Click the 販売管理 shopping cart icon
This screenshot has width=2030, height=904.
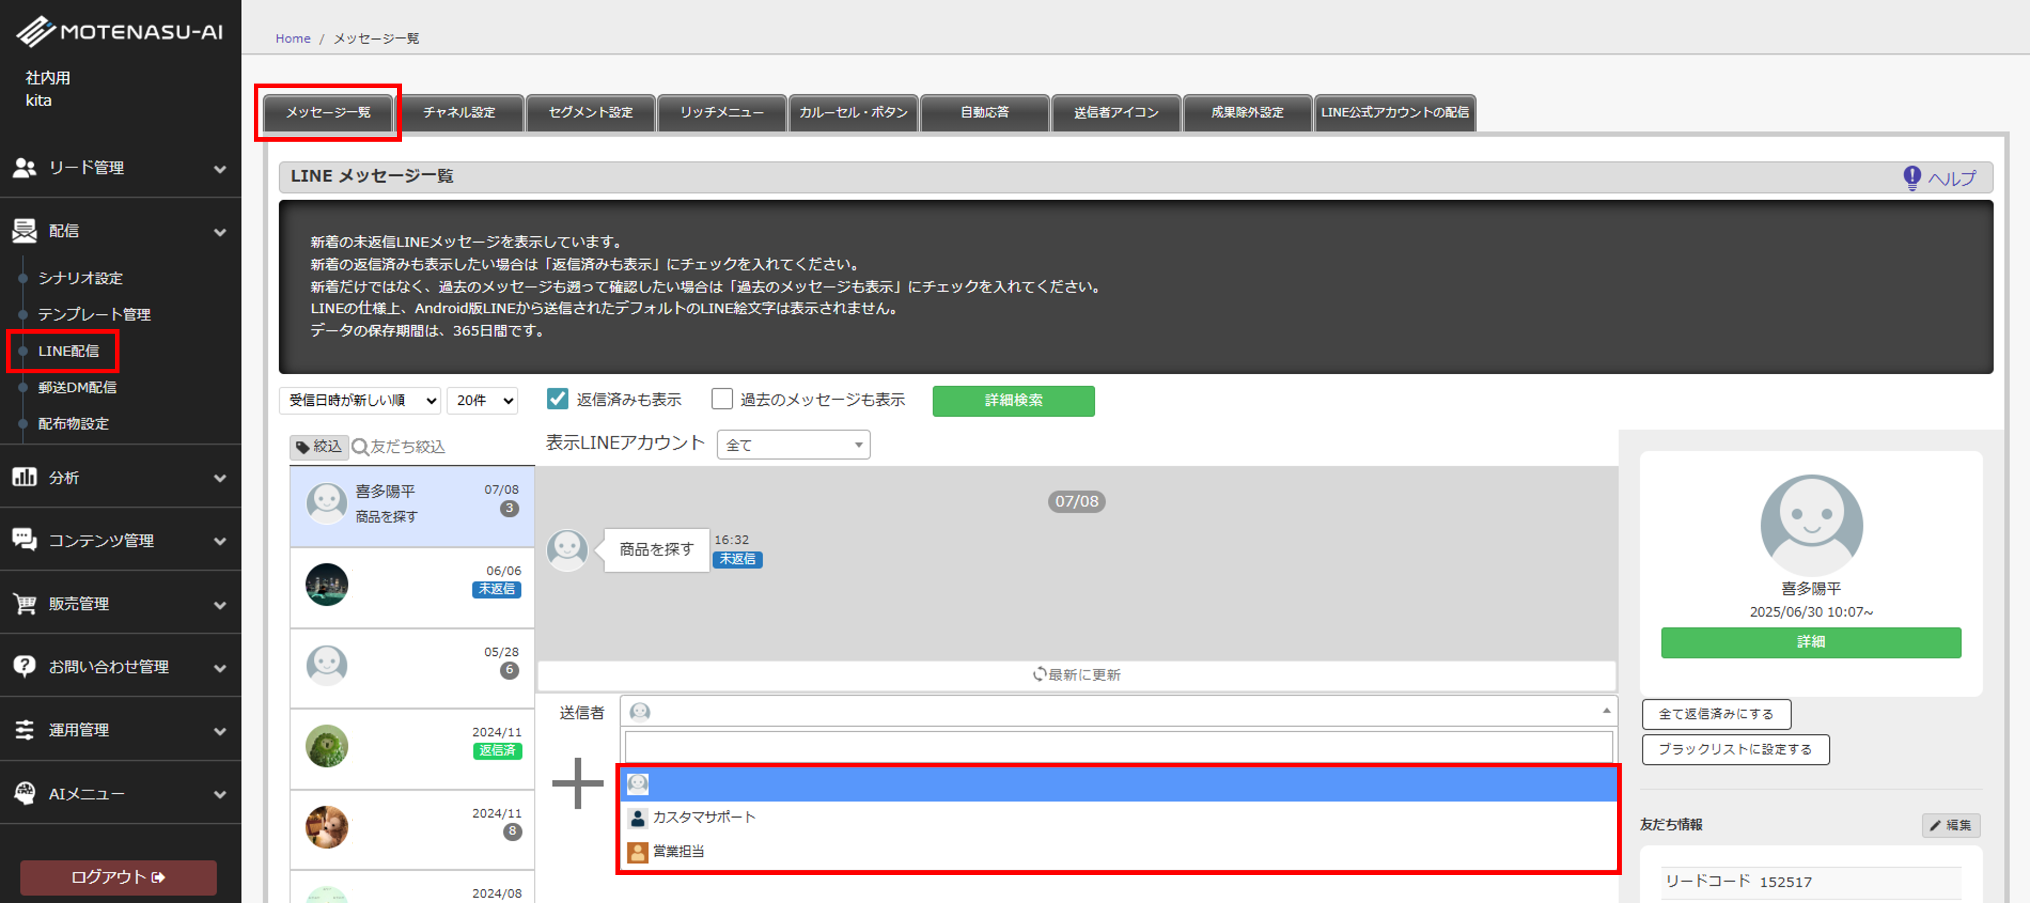[x=24, y=604]
